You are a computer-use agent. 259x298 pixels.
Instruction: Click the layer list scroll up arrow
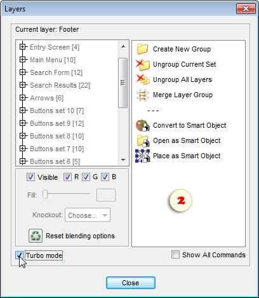click(123, 46)
